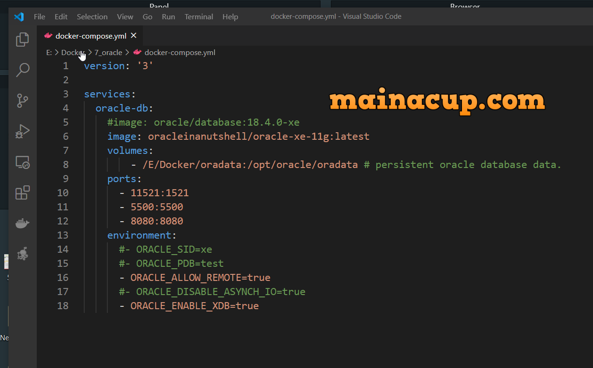
Task: Click the "#- ORACLE_PDB=test" comment line
Action: tap(171, 264)
